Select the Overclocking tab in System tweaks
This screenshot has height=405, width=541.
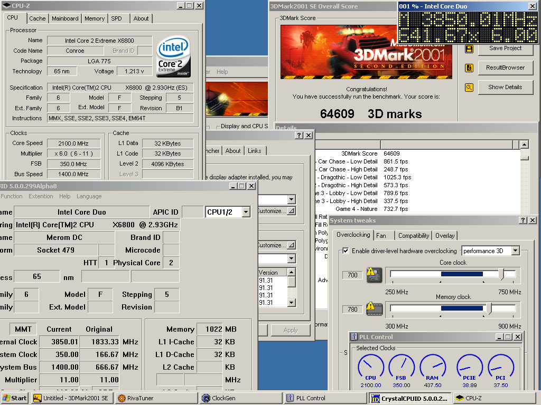353,235
